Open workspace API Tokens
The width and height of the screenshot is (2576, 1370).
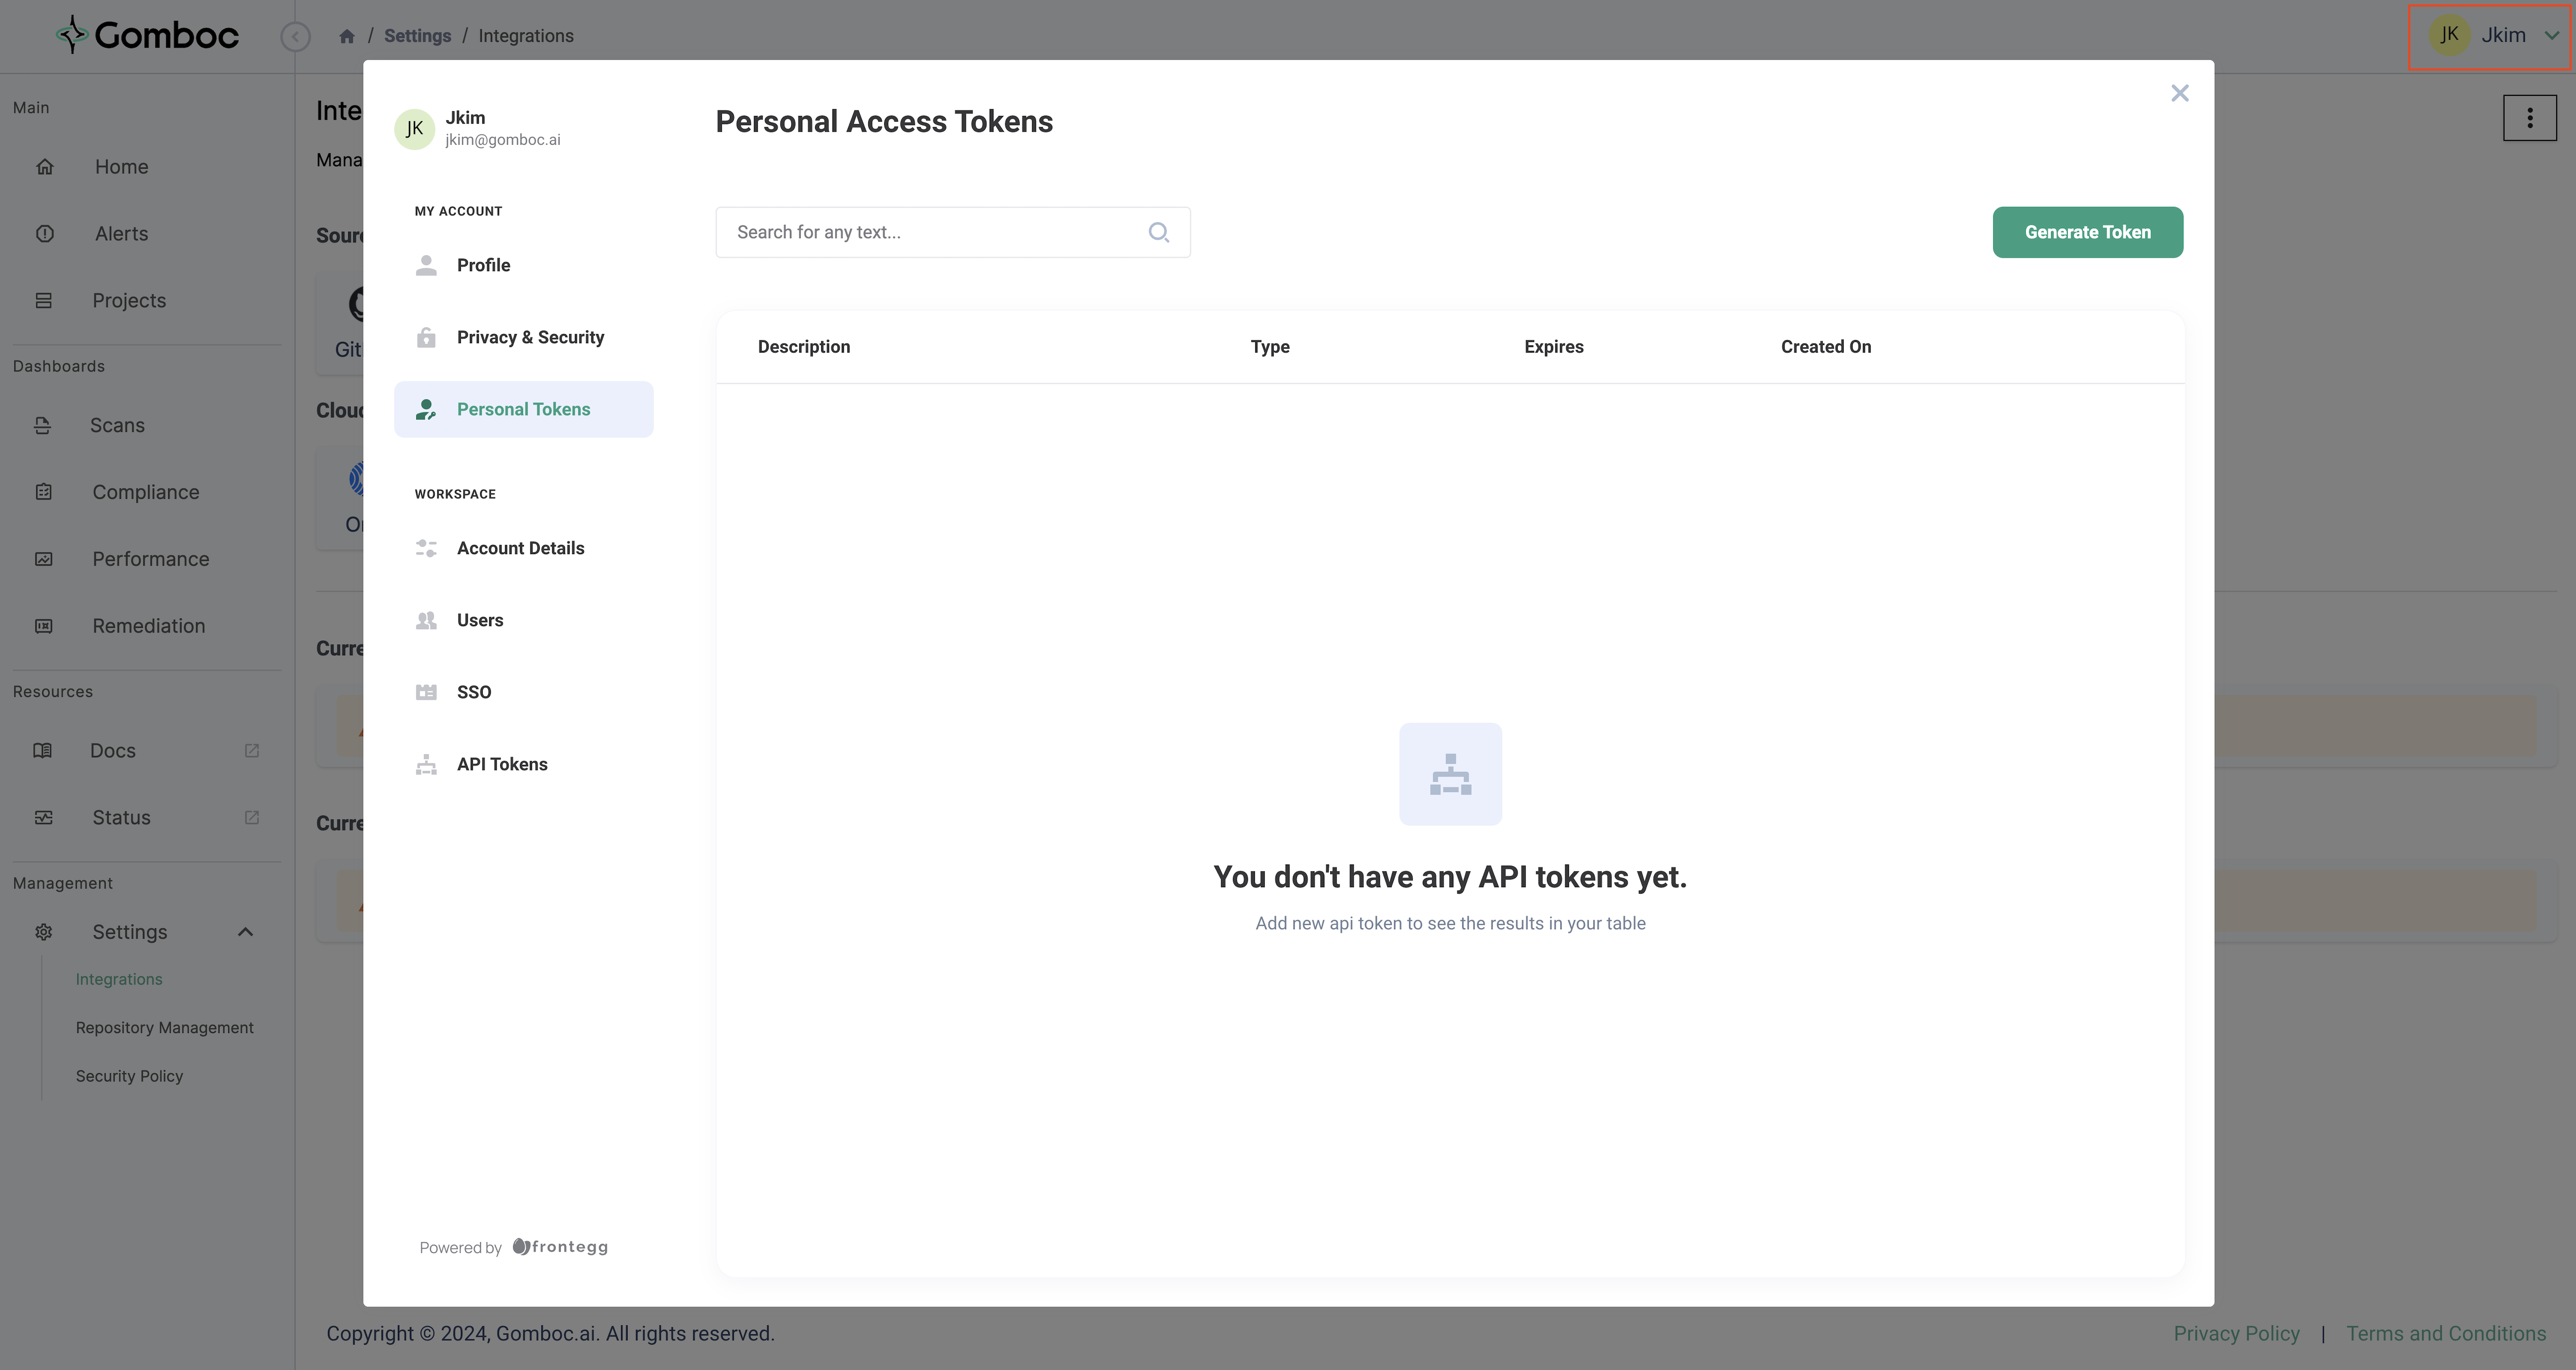tap(523, 764)
